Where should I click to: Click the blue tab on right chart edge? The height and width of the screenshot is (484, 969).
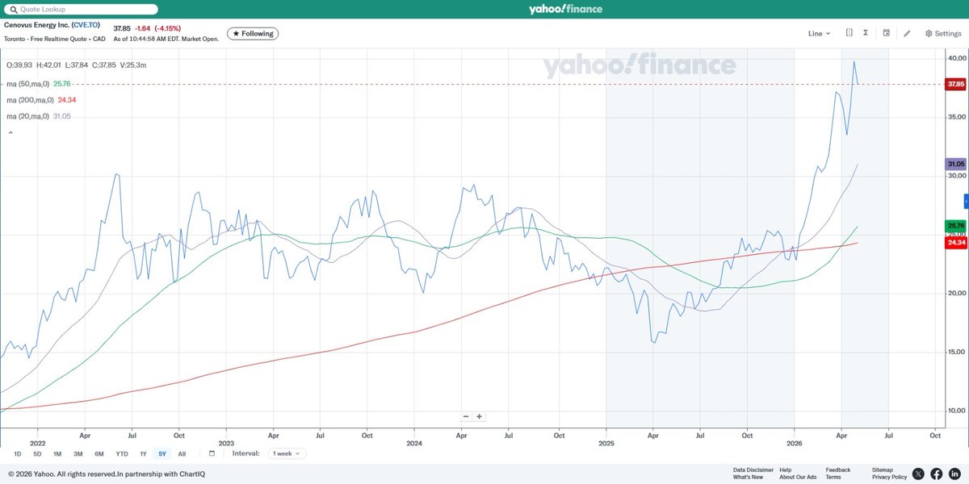click(966, 200)
